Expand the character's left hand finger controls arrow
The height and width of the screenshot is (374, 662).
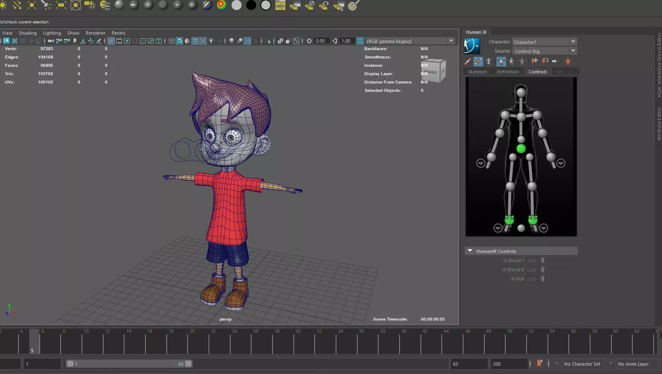click(x=561, y=163)
